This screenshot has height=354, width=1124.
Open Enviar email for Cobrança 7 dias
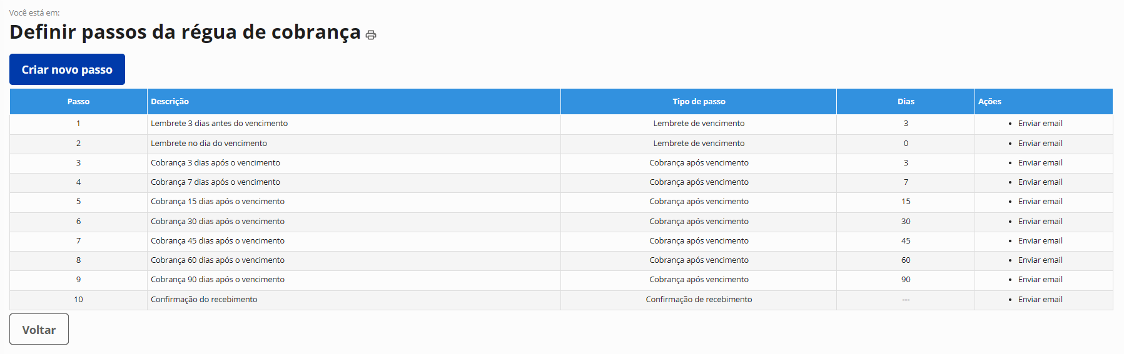point(1040,182)
